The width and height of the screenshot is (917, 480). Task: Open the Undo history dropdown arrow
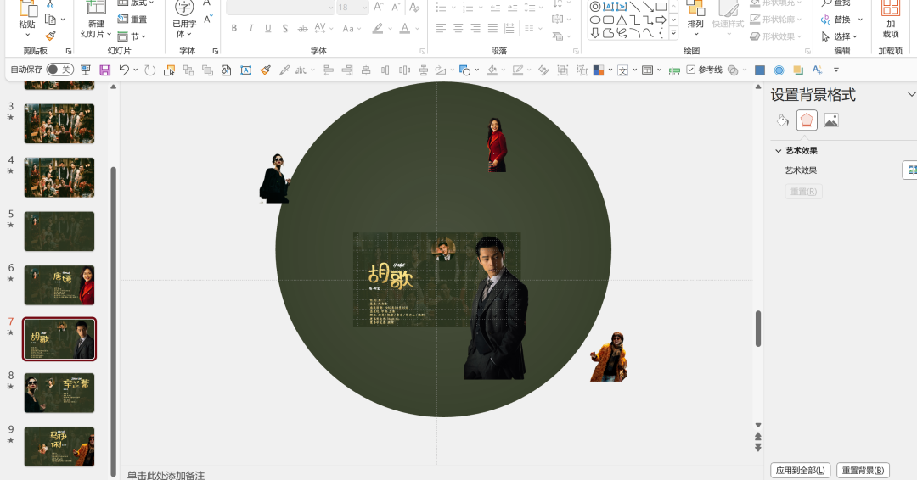(136, 70)
